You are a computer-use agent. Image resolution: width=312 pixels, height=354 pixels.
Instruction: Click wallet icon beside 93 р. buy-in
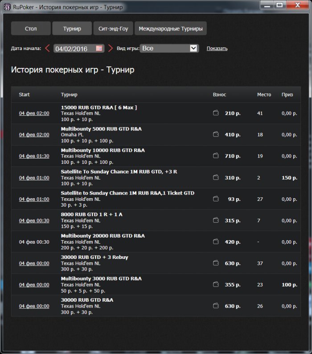click(216, 199)
